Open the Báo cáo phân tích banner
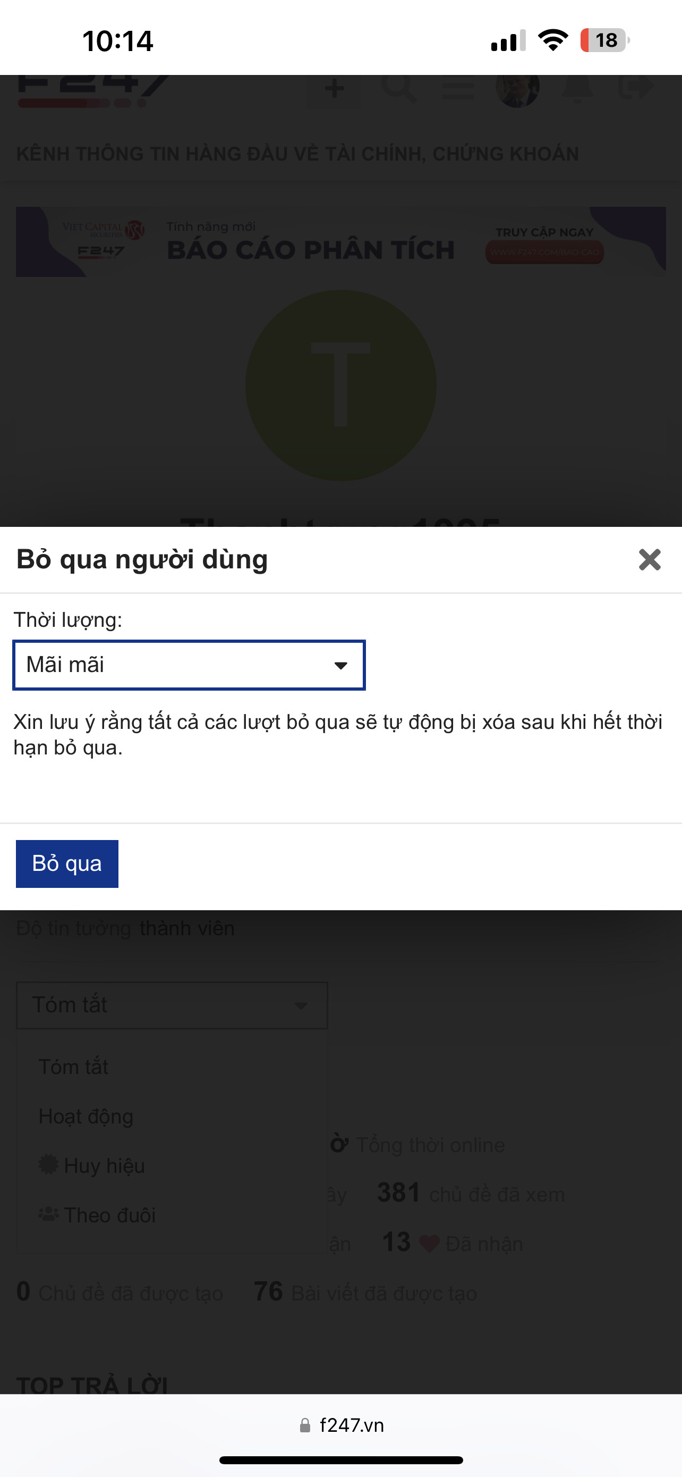 point(340,242)
